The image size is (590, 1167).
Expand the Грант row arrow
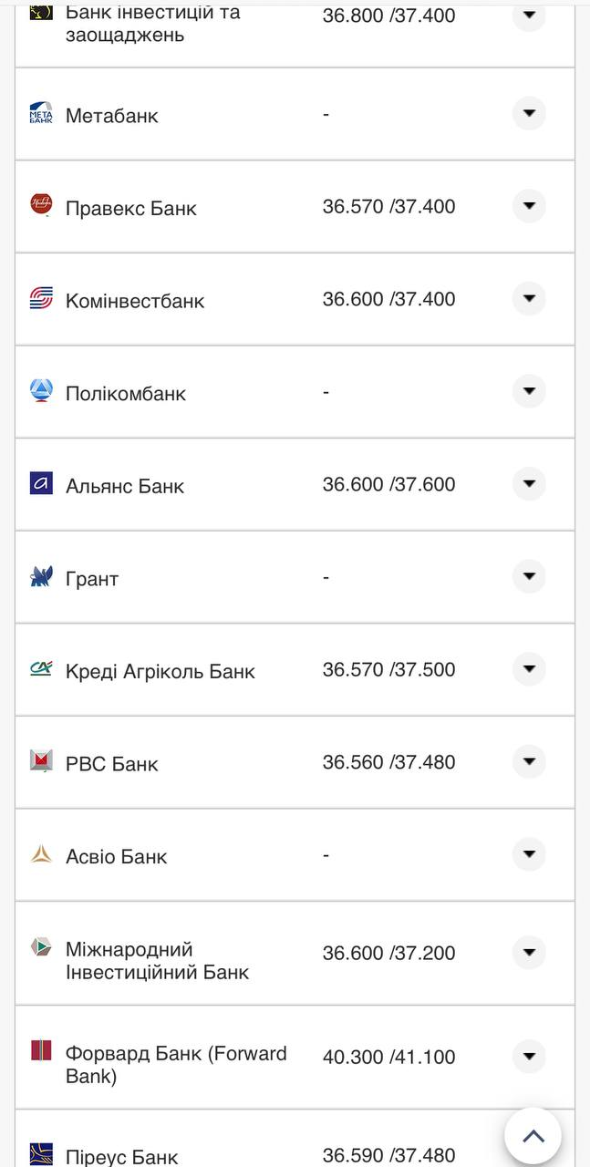click(529, 576)
